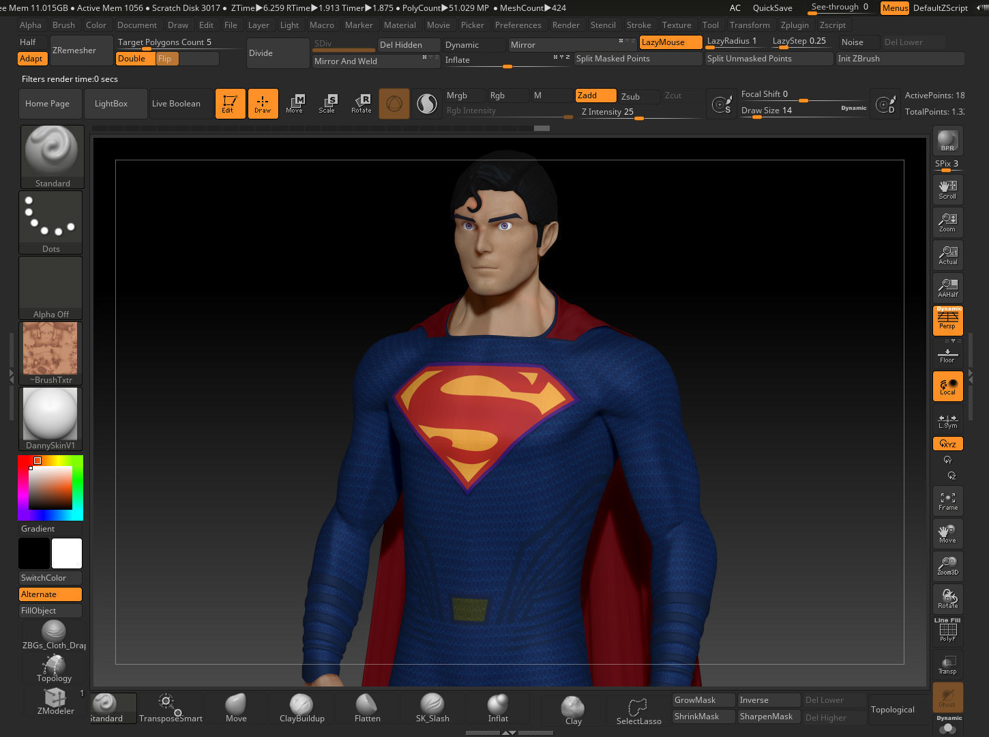Open the Standard brush thumbnail
The width and height of the screenshot is (989, 737).
coord(52,157)
